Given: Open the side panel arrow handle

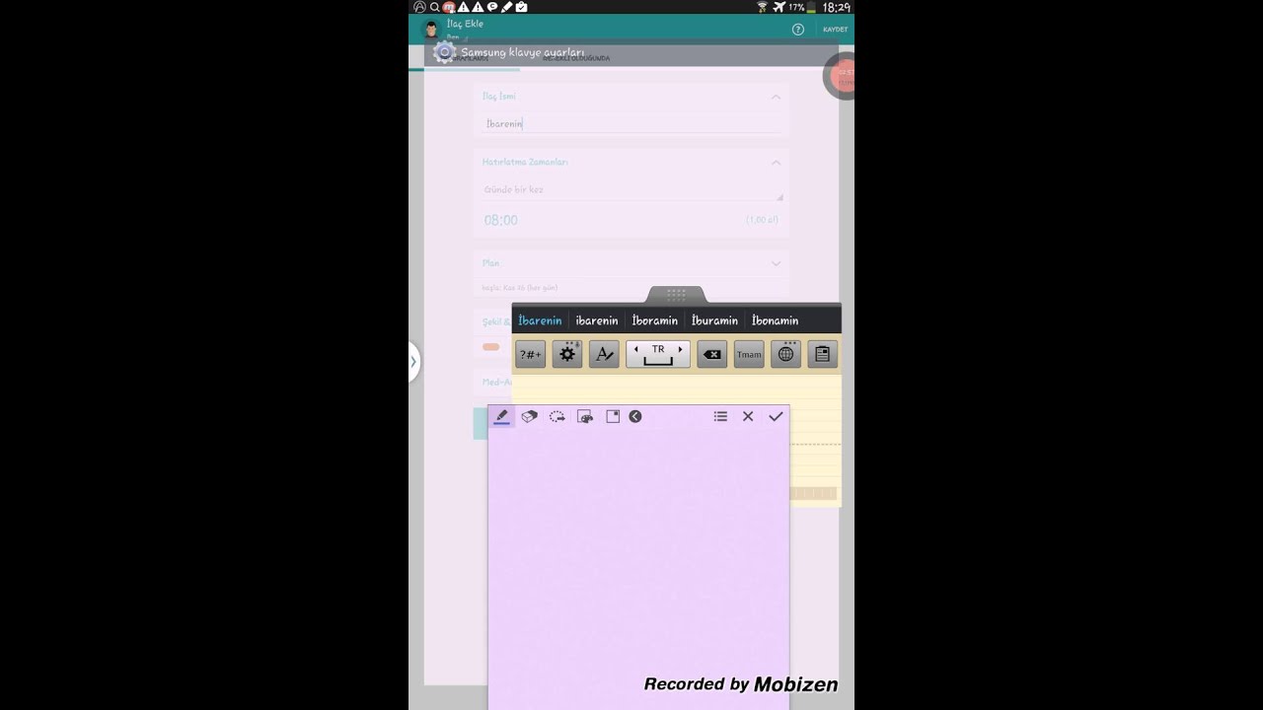Looking at the screenshot, I should 413,361.
